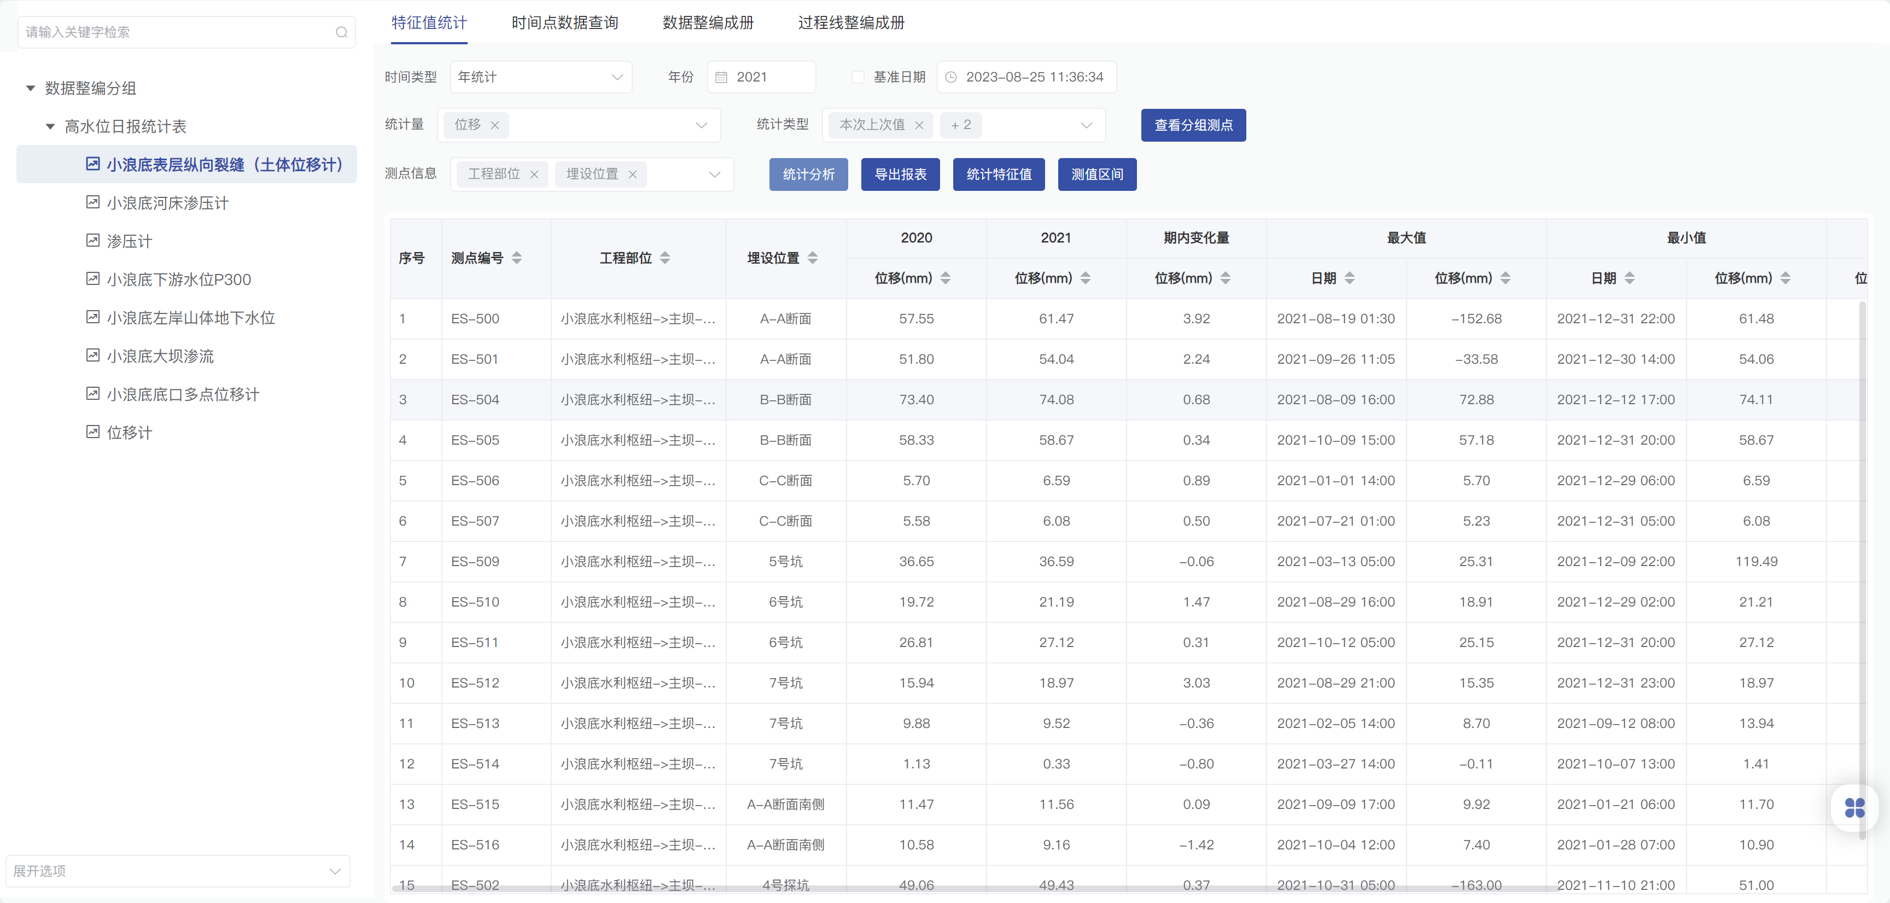Open the 测点信息 dropdown arrow
1890x903 pixels.
pyautogui.click(x=714, y=174)
